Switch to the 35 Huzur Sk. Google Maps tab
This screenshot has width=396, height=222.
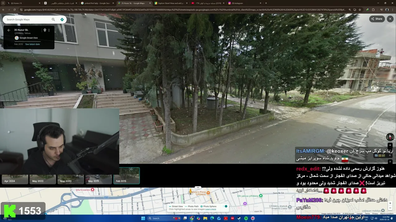pyautogui.click(x=135, y=3)
